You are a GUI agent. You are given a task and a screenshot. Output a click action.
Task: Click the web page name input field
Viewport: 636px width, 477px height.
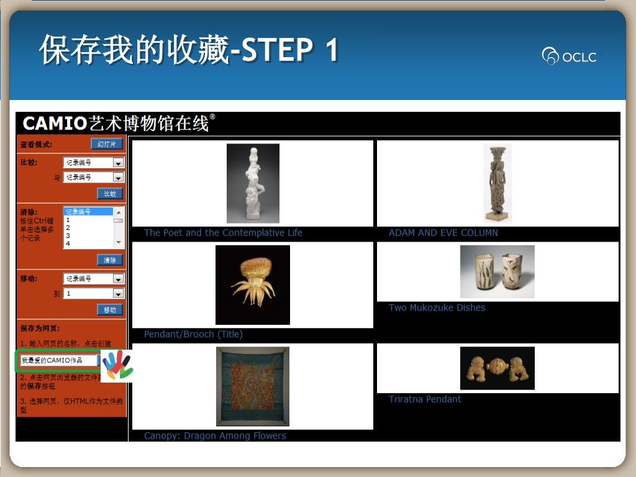pyautogui.click(x=58, y=360)
